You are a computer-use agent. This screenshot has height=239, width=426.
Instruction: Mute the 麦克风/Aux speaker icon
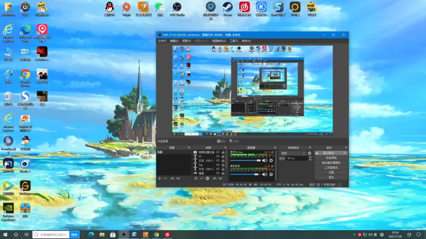[x=265, y=160]
